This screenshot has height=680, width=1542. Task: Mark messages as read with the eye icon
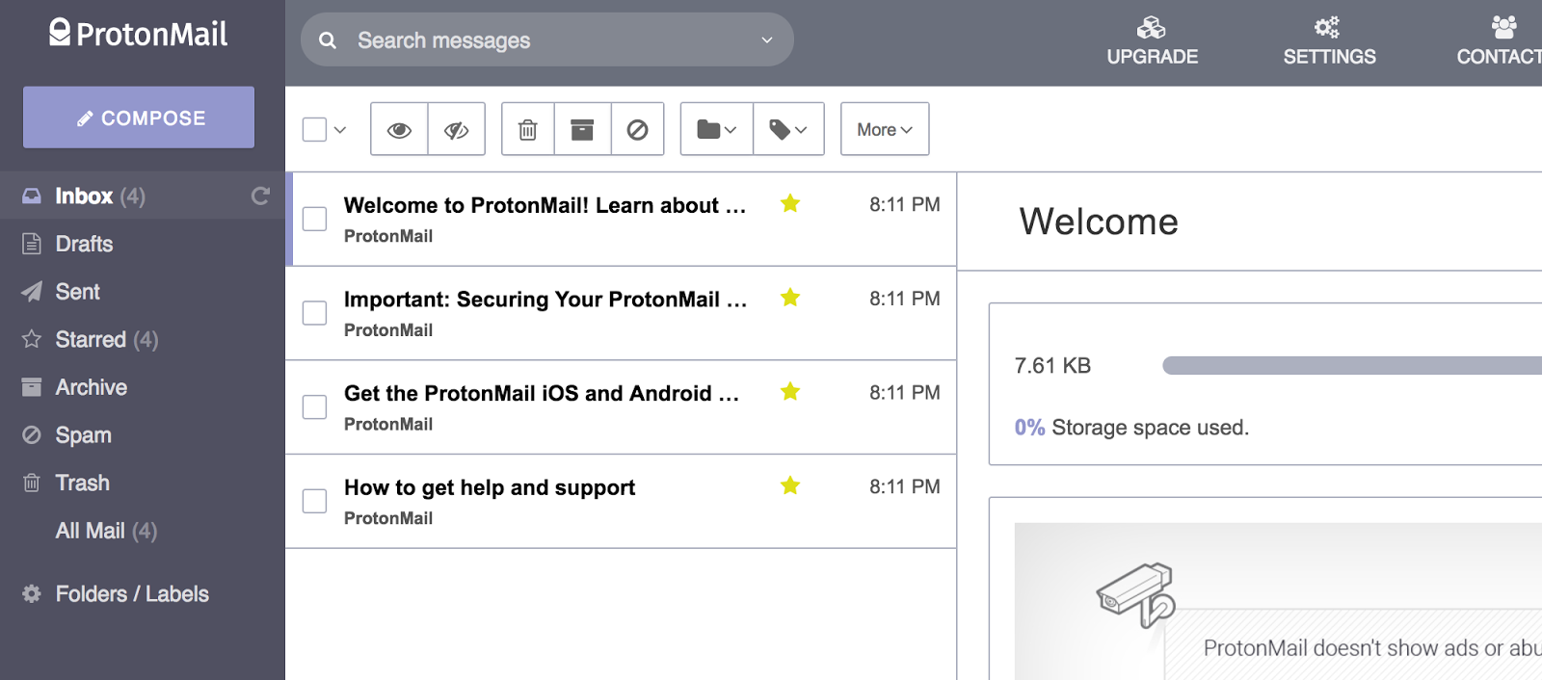click(x=399, y=129)
